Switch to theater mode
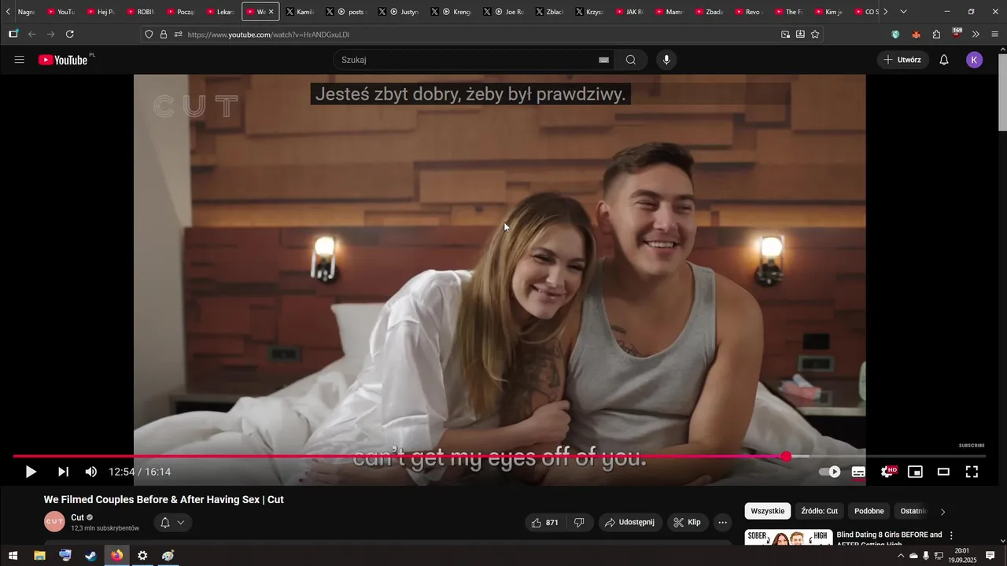The image size is (1007, 566). point(943,472)
